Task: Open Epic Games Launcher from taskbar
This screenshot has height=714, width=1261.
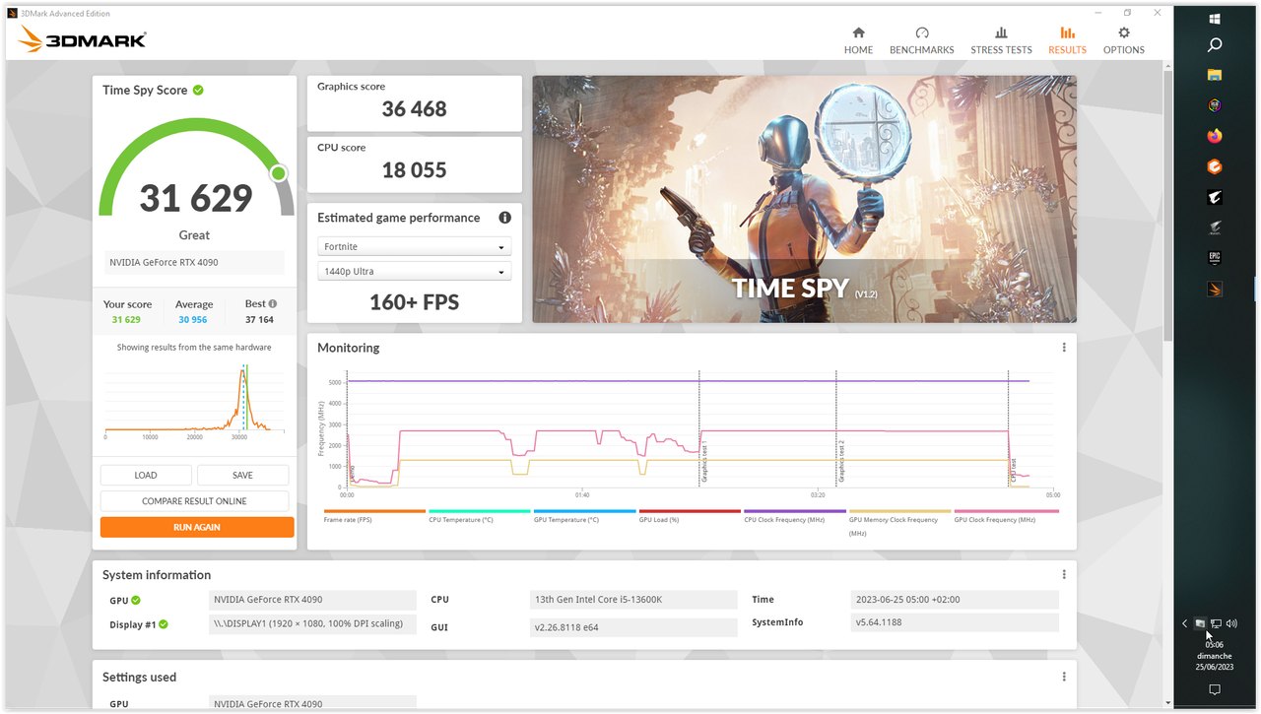Action: pyautogui.click(x=1215, y=258)
